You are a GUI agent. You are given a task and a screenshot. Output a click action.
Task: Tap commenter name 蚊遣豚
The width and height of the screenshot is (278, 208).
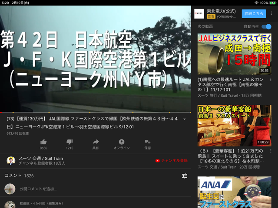coord(24,203)
